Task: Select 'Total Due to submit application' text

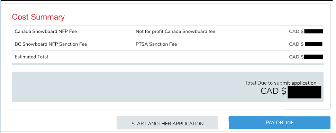Action: (281, 83)
